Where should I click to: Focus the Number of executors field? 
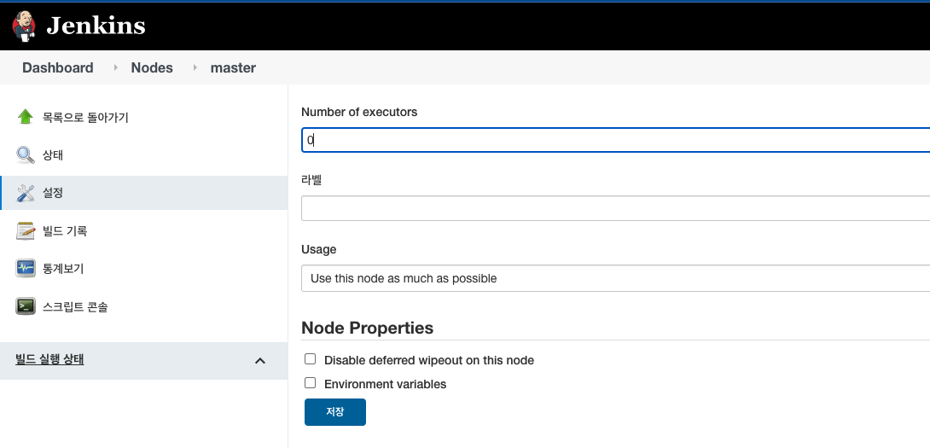click(x=616, y=140)
